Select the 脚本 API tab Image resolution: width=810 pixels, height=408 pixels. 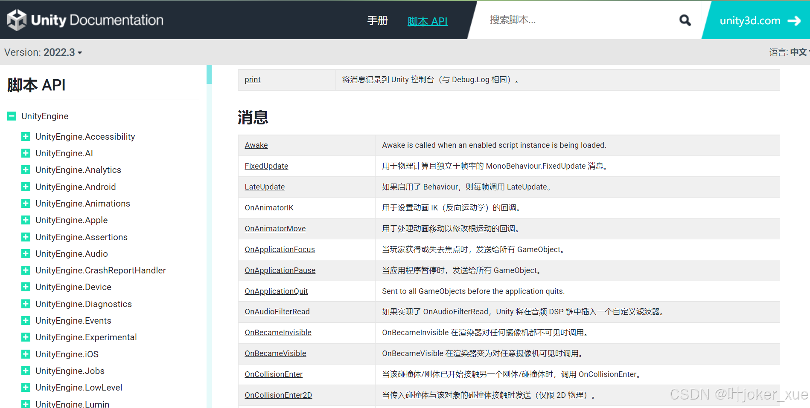(x=427, y=20)
